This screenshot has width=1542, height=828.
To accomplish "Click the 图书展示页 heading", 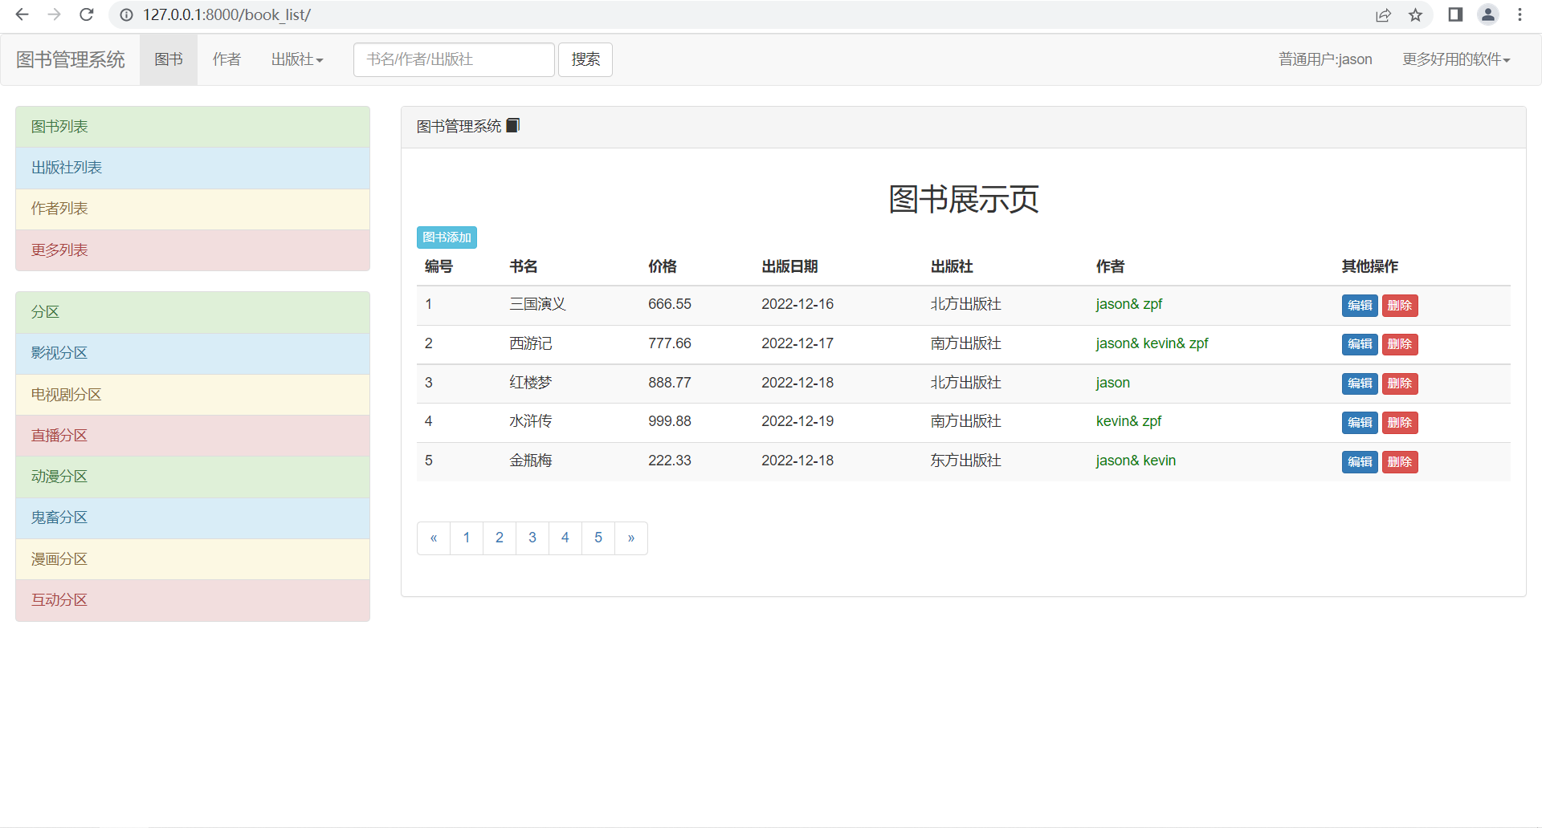I will [963, 199].
